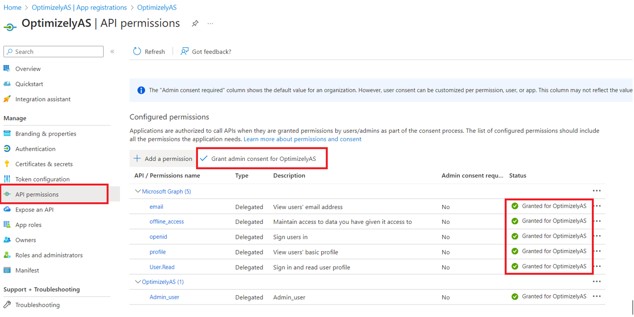This screenshot has height=317, width=634.
Task: Click the last OptimizelyAS breadcrumb link
Action: coord(157,8)
